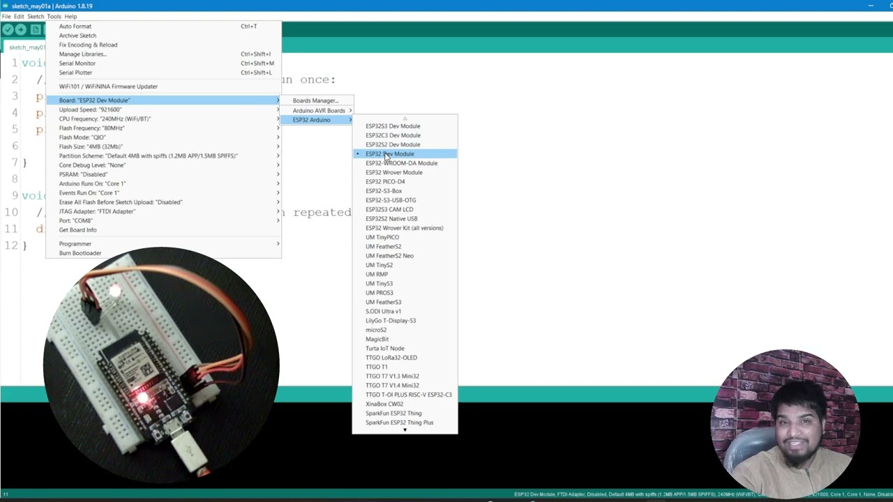Expand the CPU Frequency 240MHz submenu

164,119
